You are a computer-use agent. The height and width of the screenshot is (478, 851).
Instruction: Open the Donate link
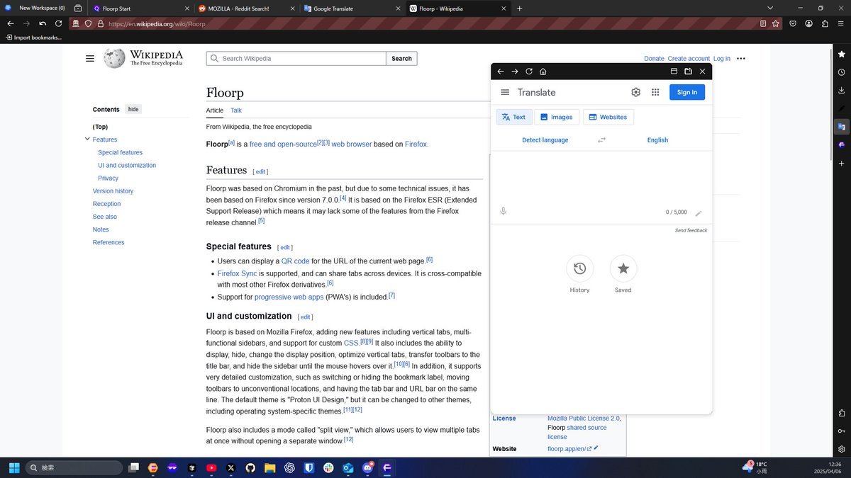(654, 59)
